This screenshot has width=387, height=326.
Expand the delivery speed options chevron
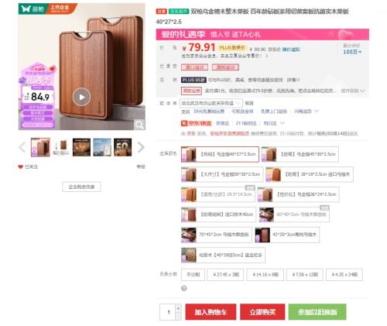pos(283,123)
